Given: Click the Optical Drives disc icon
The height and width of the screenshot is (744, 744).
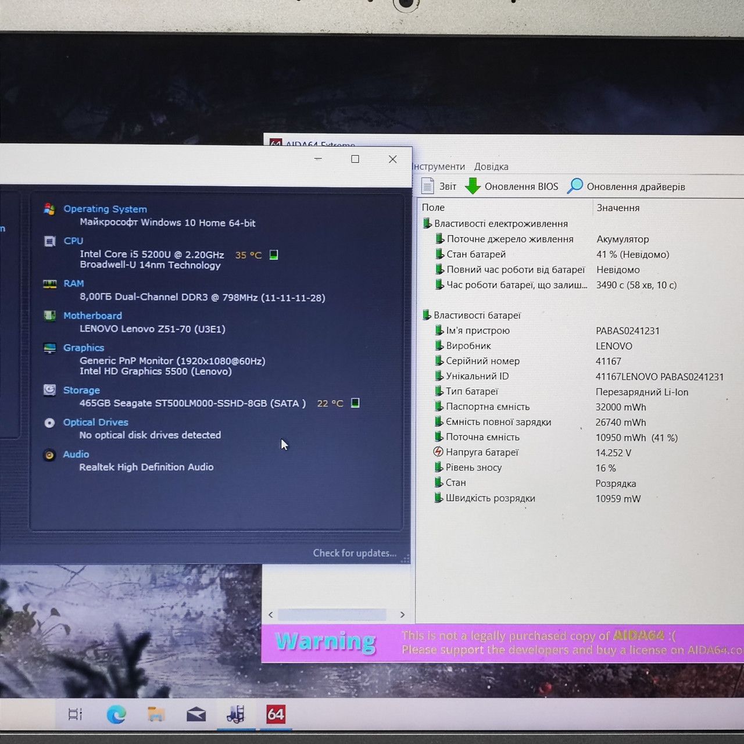Looking at the screenshot, I should [x=49, y=423].
